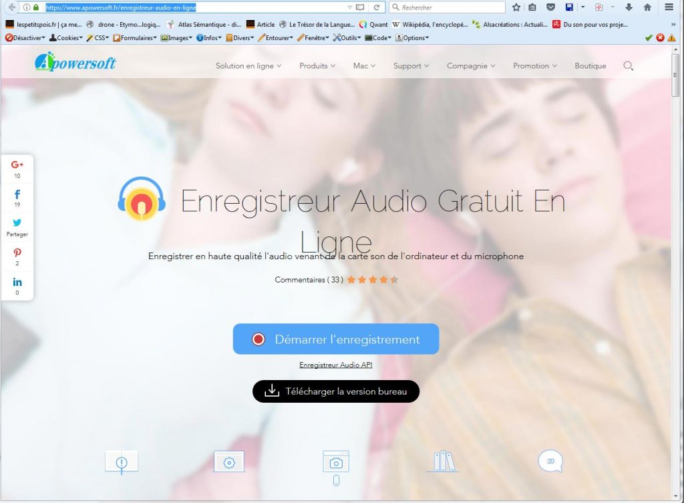
Task: Open the Infos developer menu
Action: tap(209, 37)
